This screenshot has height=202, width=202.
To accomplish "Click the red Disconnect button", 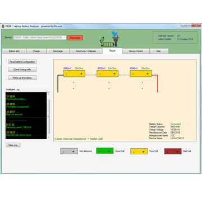I will tap(75, 38).
